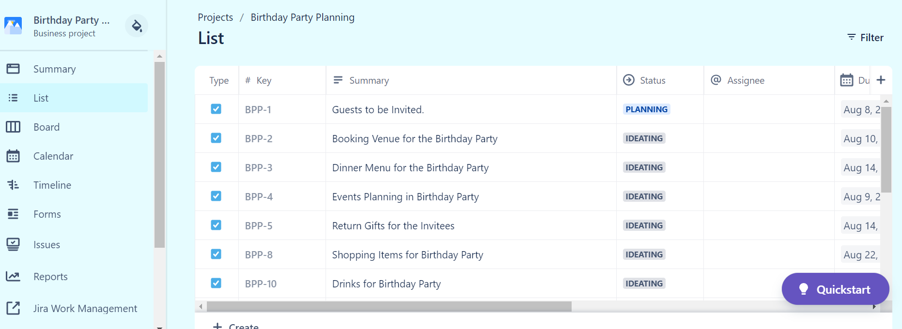The image size is (902, 329).
Task: Click the Calendar icon in sidebar
Action: click(x=13, y=156)
